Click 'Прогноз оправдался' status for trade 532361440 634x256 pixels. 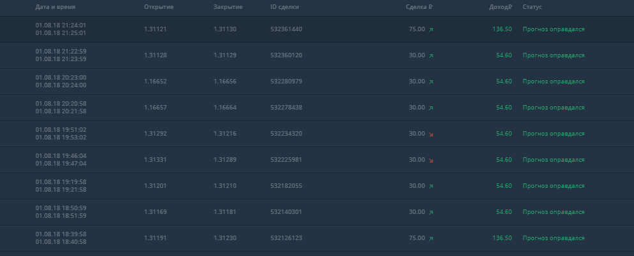pos(554,29)
